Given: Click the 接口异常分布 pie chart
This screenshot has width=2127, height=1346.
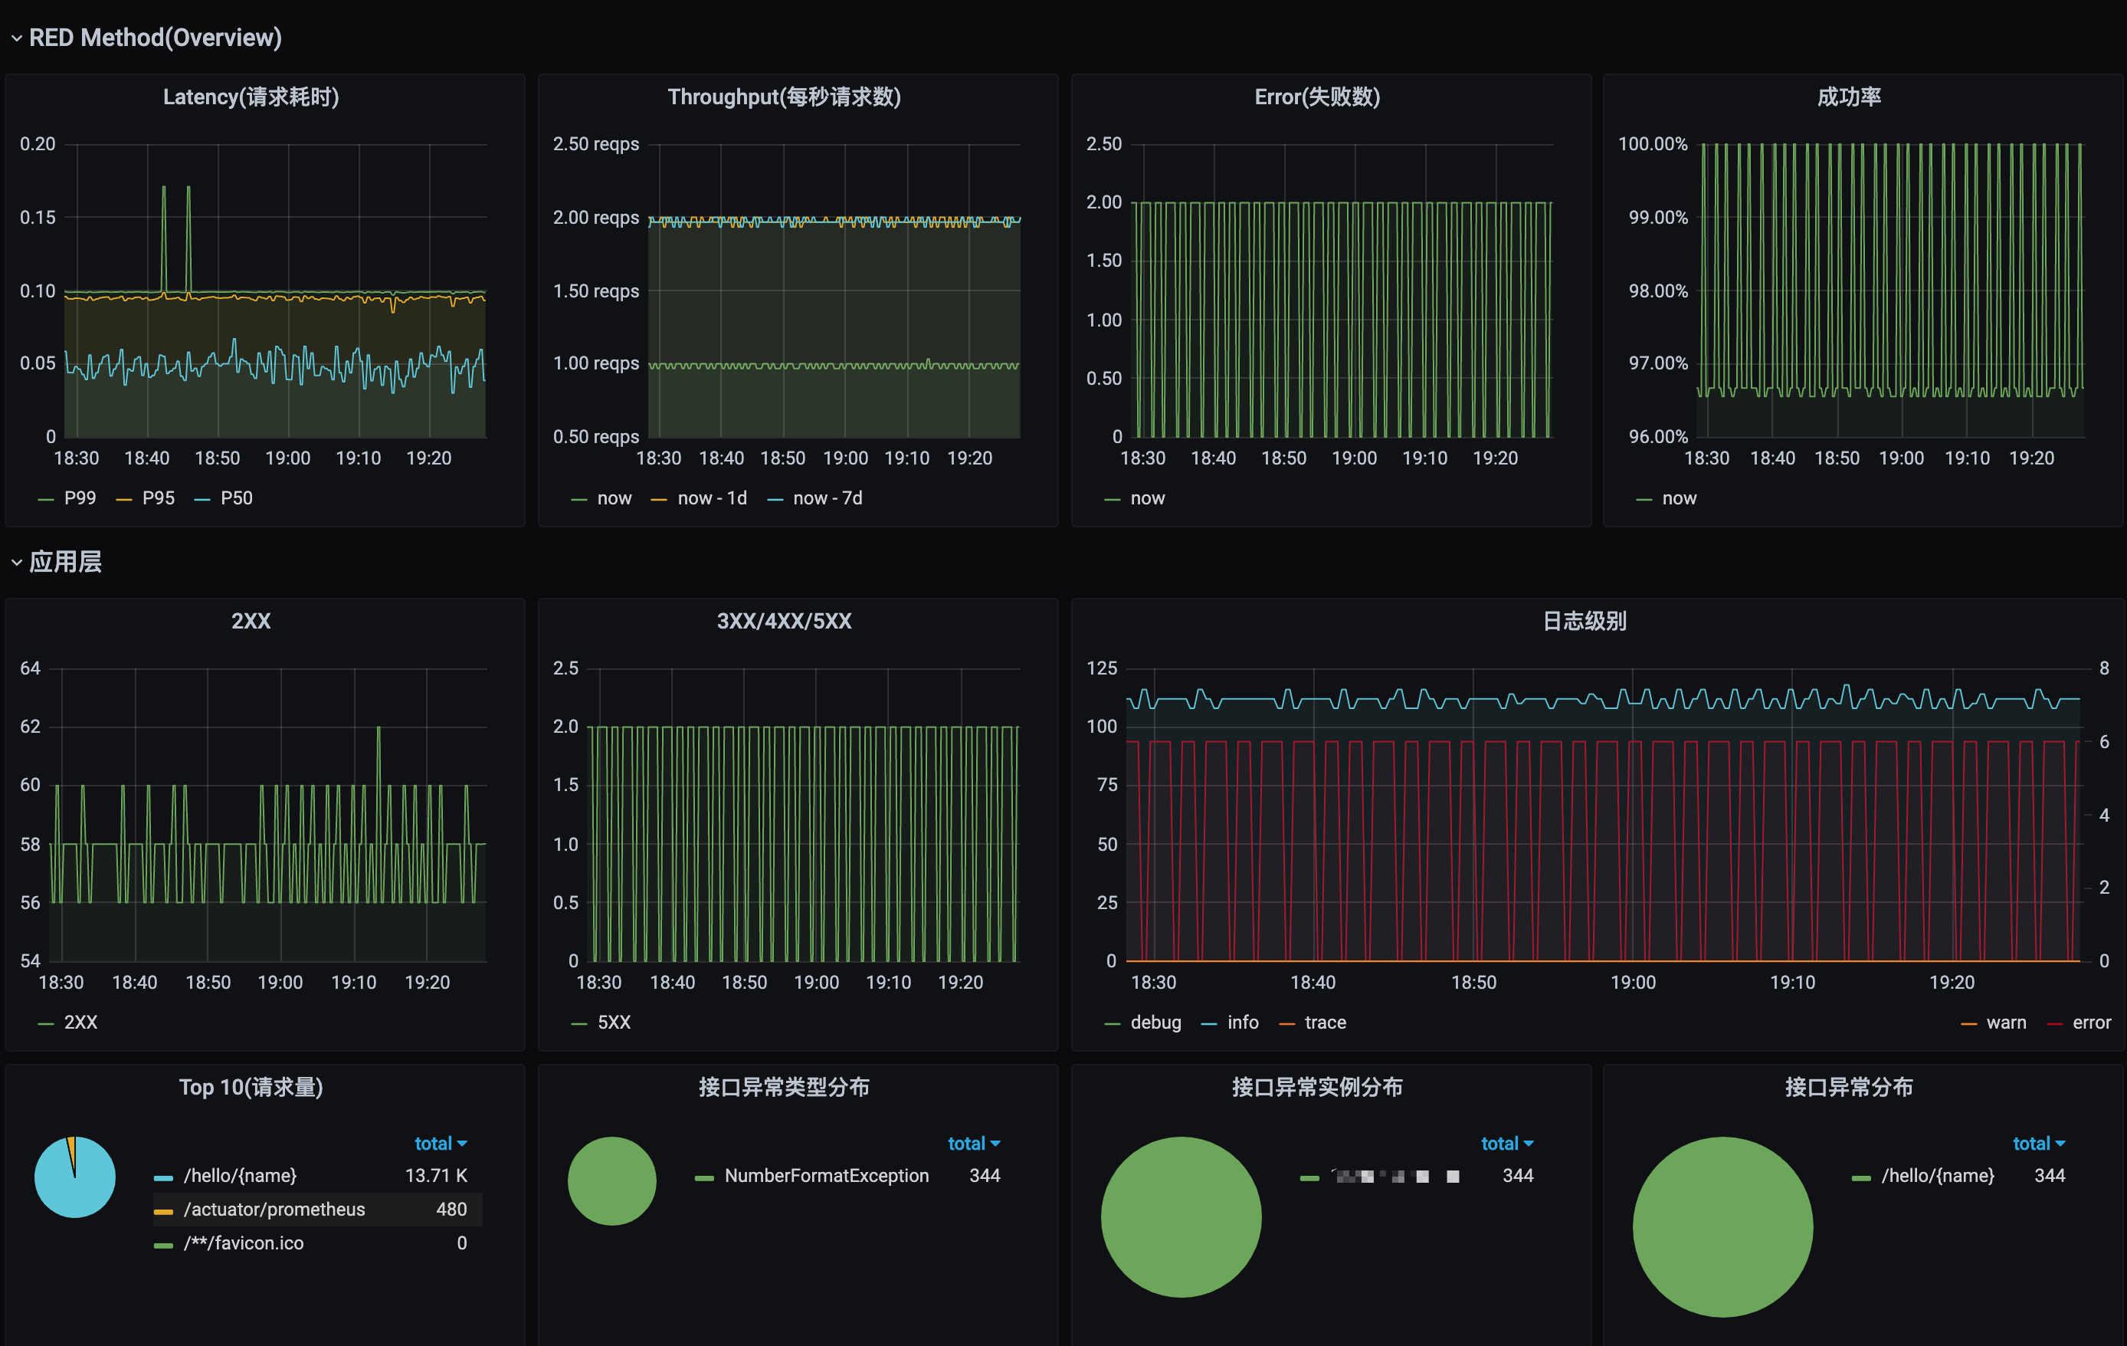Looking at the screenshot, I should (x=1722, y=1226).
